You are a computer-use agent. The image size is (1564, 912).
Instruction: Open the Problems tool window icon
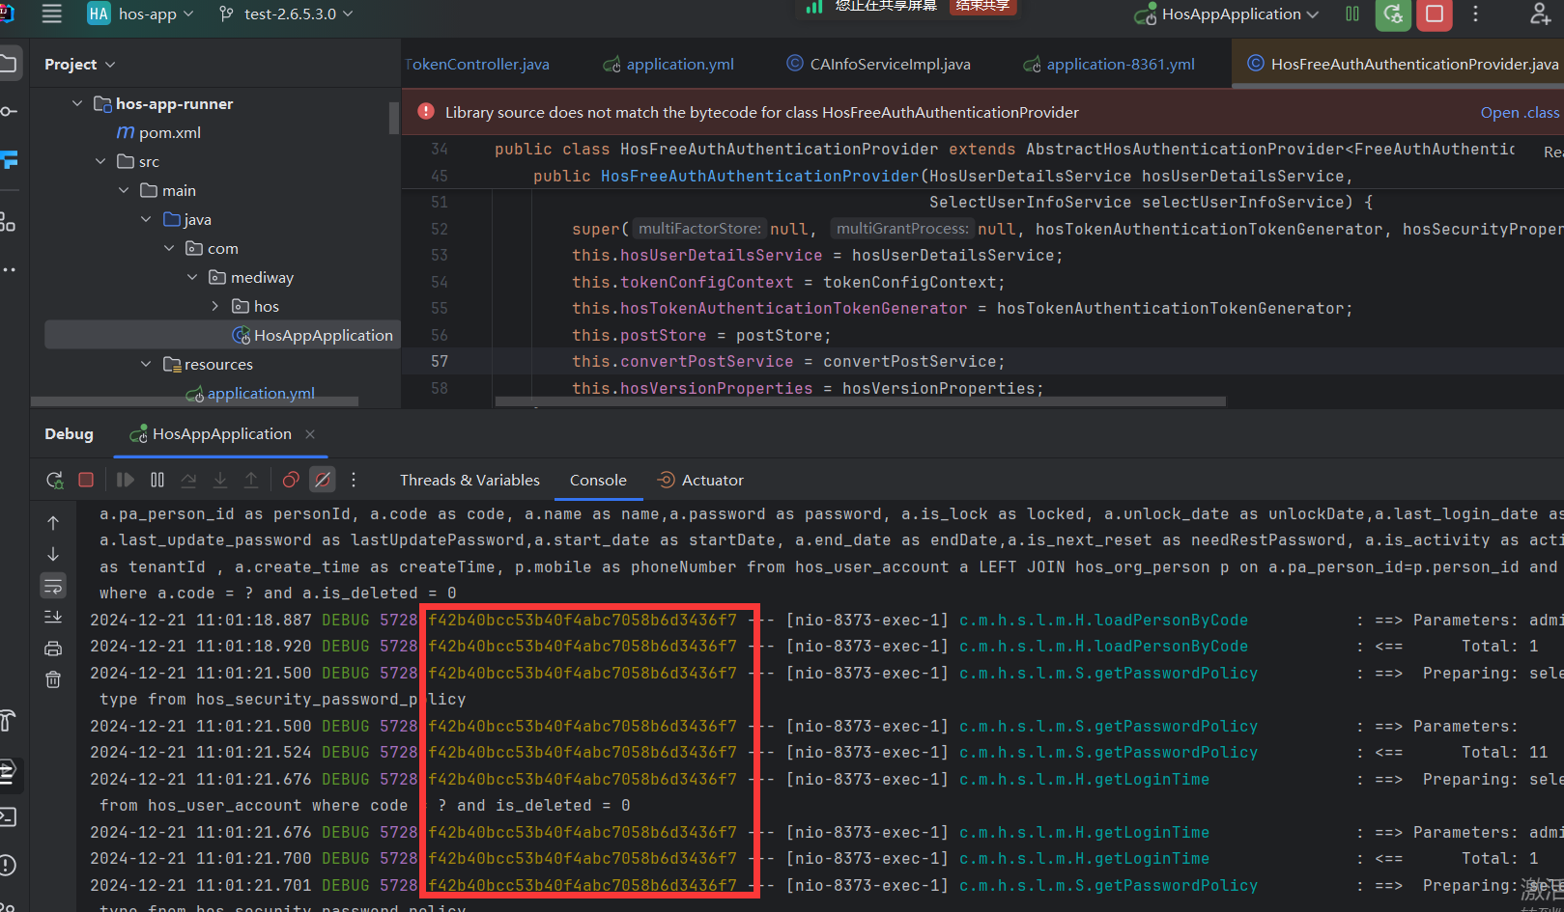point(8,865)
